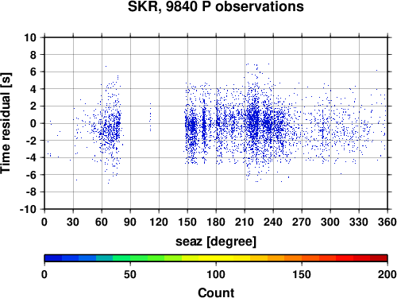Click x-axis tick label 30

[73, 222]
